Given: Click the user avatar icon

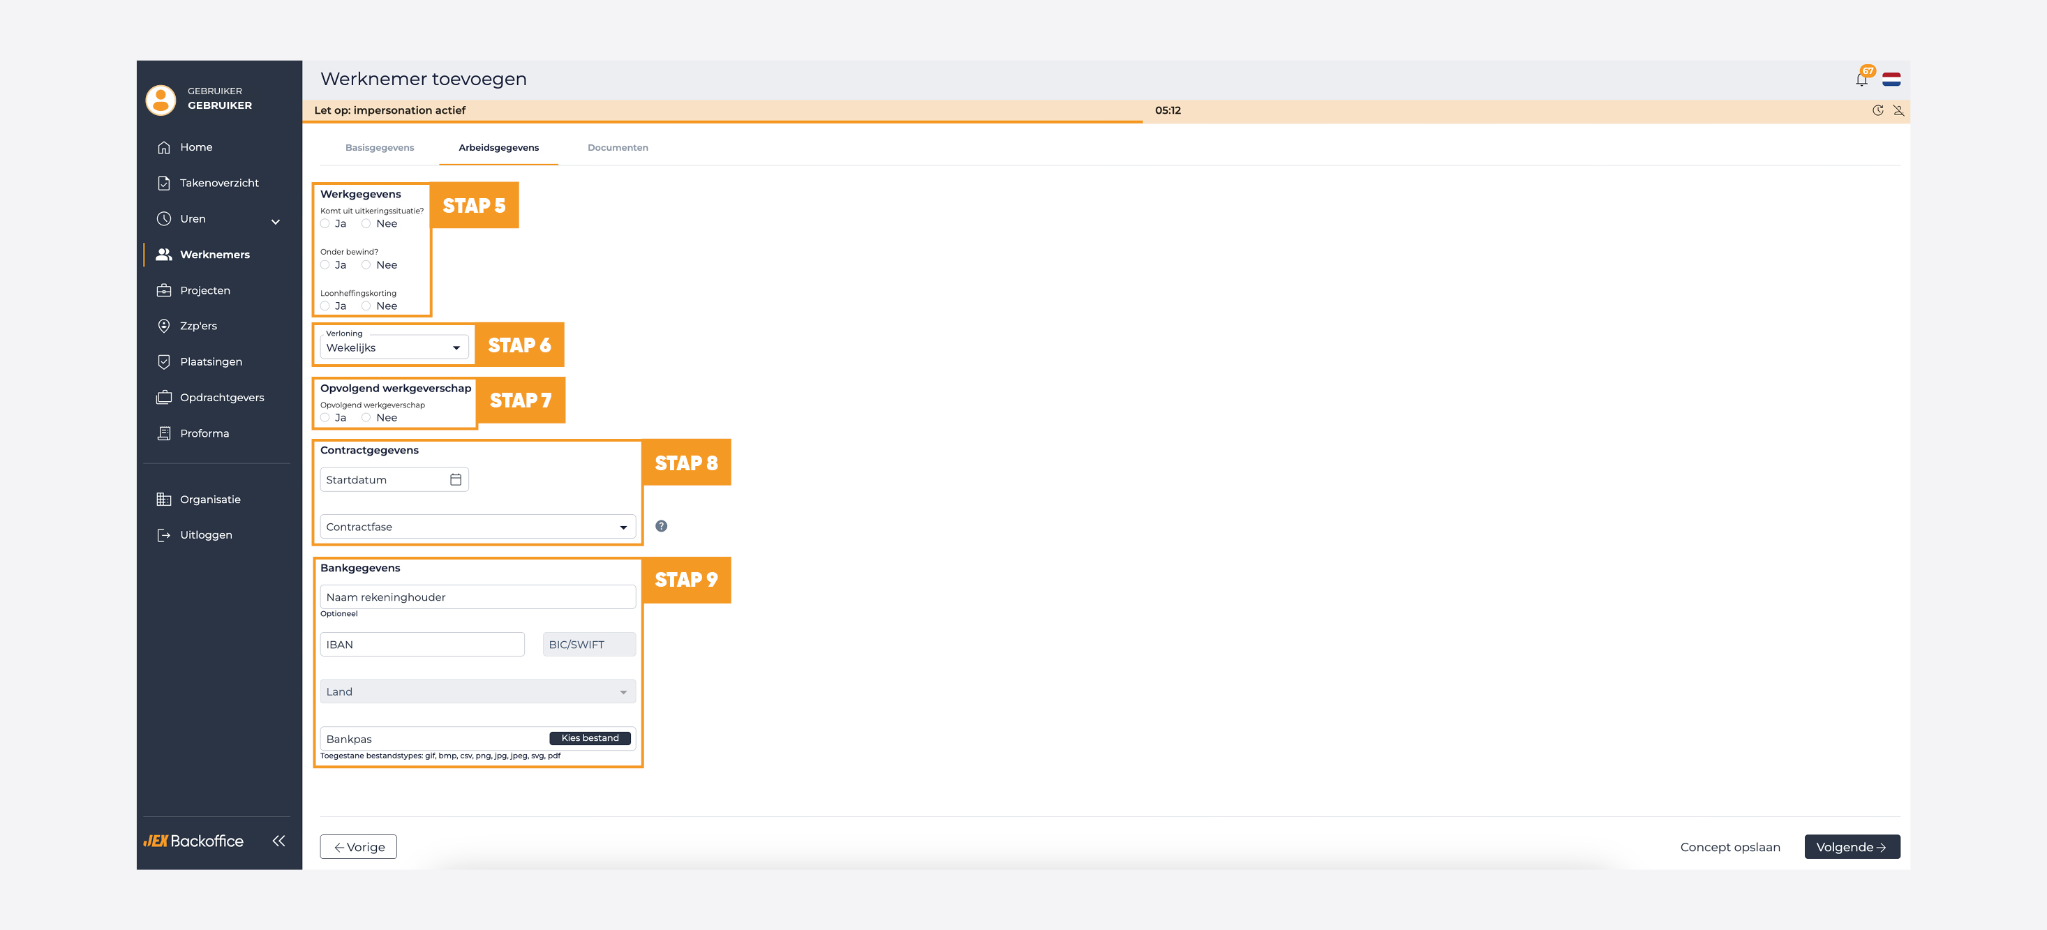Looking at the screenshot, I should click(x=161, y=101).
